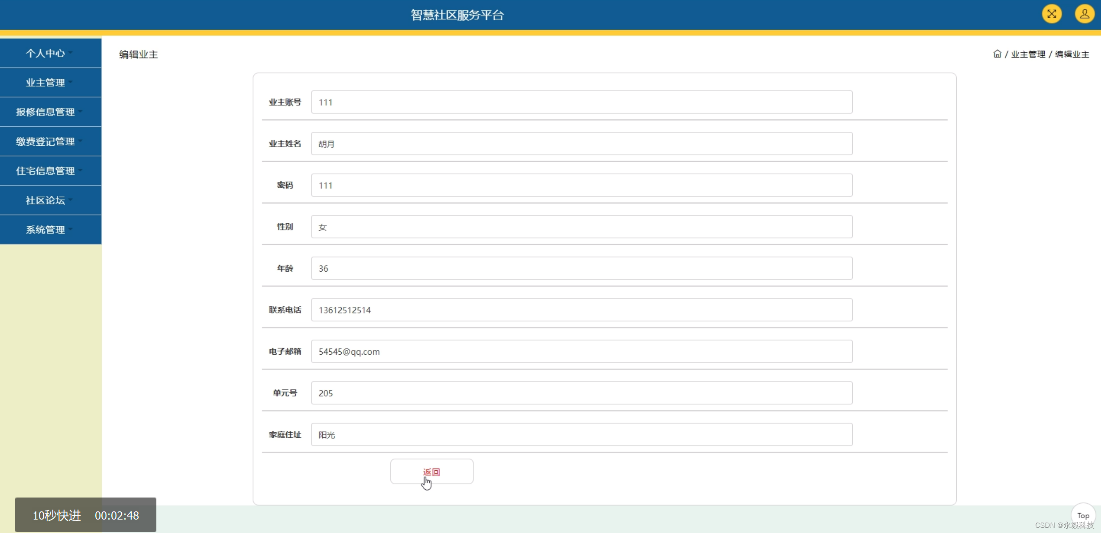Focus the 业主姓名 field containing 胡月
This screenshot has height=533, width=1101.
(x=582, y=144)
